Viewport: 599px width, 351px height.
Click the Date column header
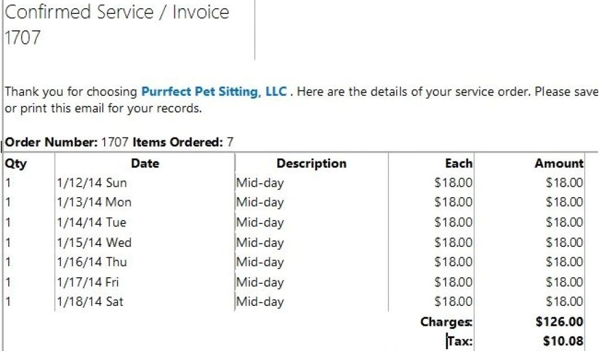coord(145,163)
